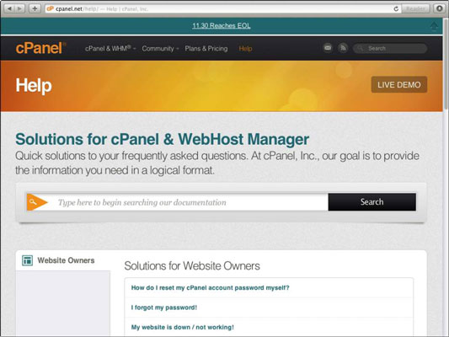
Task: Click the 'Solutions for cPanel & WebHost Manager' heading
Action: pos(162,139)
